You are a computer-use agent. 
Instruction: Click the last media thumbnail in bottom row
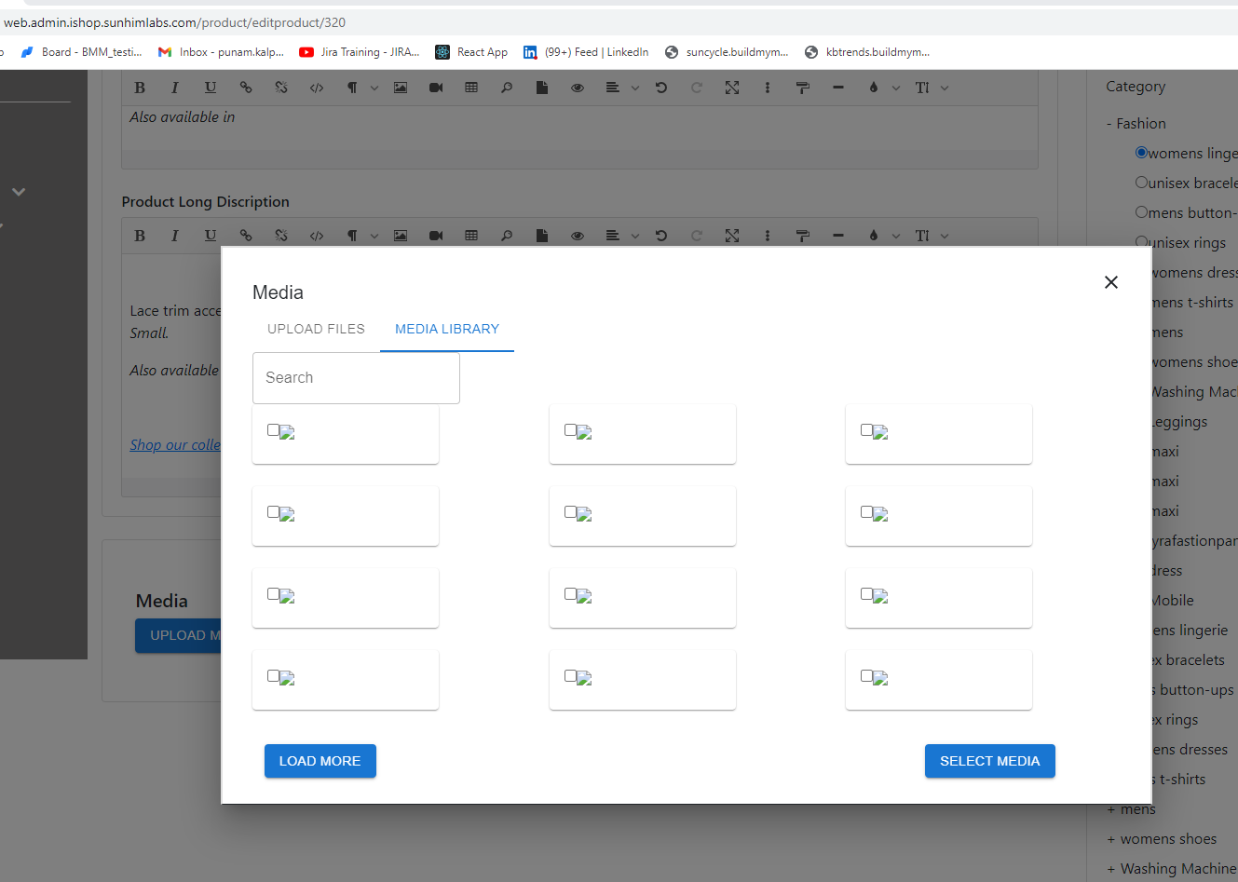pos(880,678)
